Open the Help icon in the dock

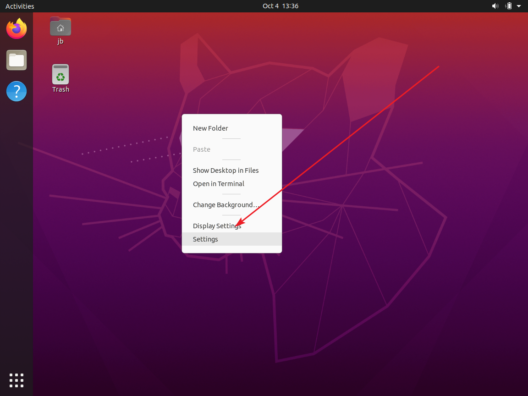[16, 91]
